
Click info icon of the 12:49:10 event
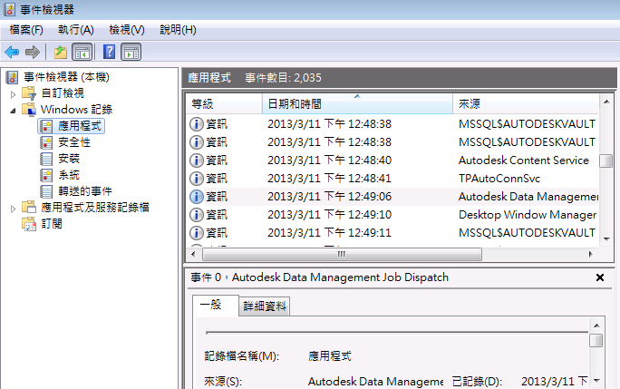tap(197, 215)
